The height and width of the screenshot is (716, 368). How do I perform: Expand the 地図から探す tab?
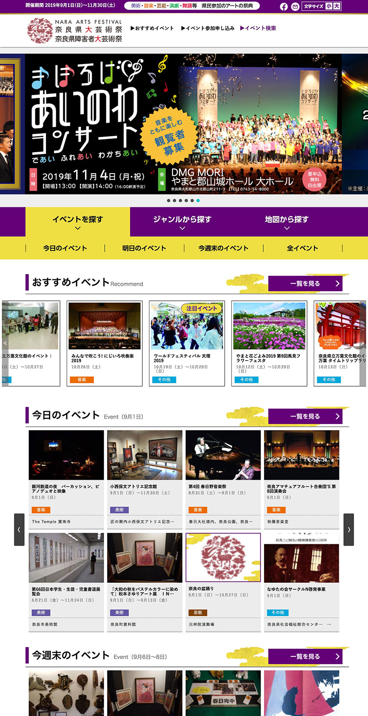pos(287,222)
